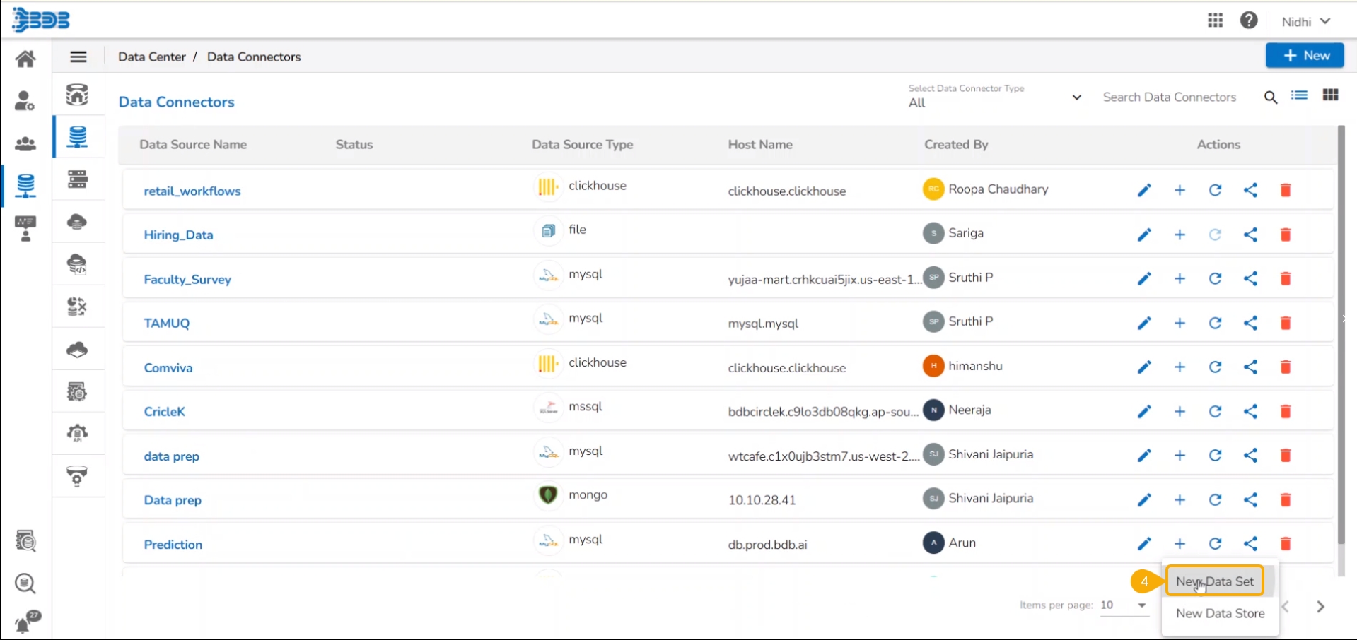
Task: Click the Home icon in left sidebar
Action: tap(25, 59)
